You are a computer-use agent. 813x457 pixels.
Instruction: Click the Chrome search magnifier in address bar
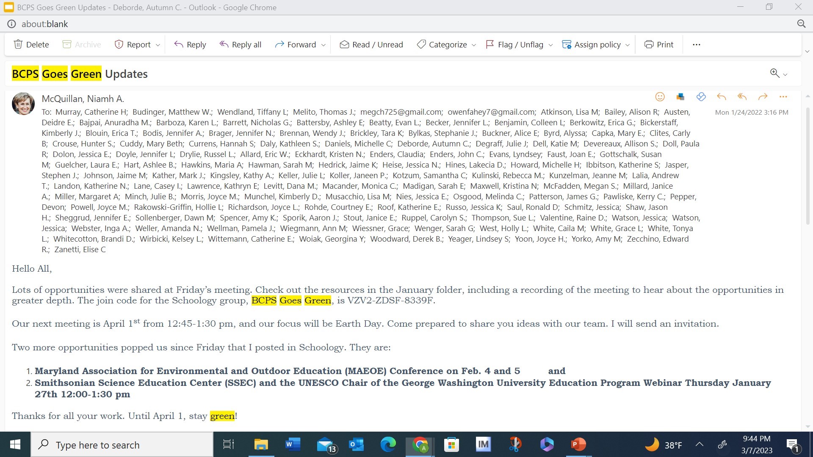pyautogui.click(x=801, y=24)
